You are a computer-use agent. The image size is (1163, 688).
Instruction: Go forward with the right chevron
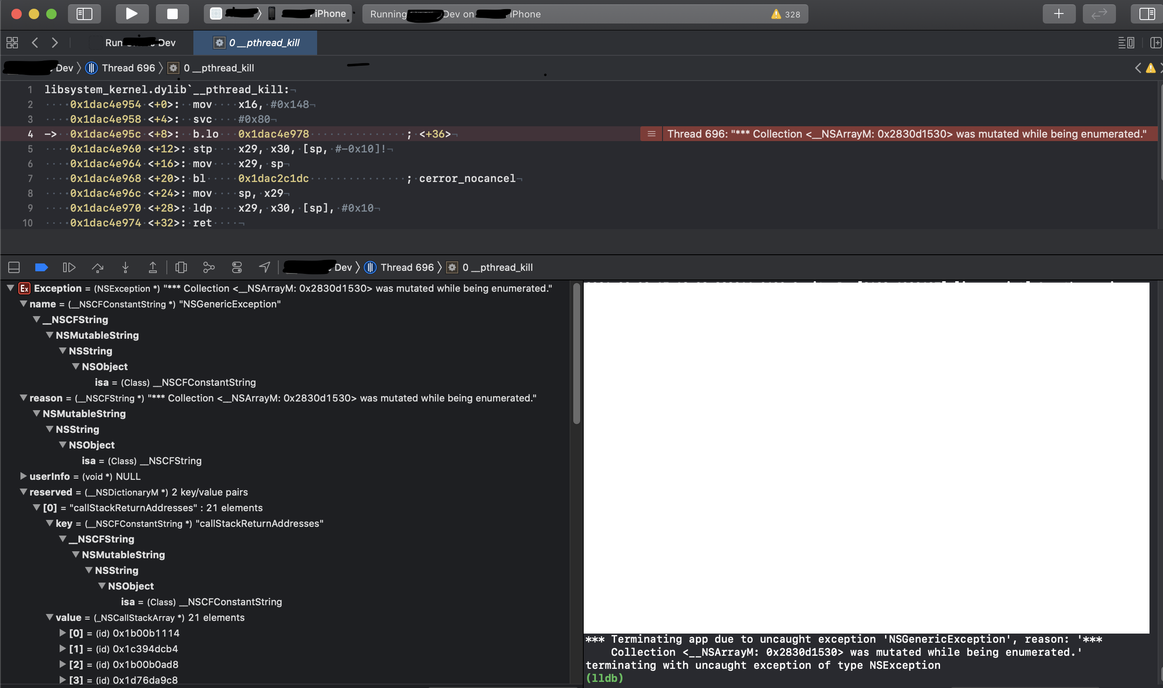coord(55,43)
